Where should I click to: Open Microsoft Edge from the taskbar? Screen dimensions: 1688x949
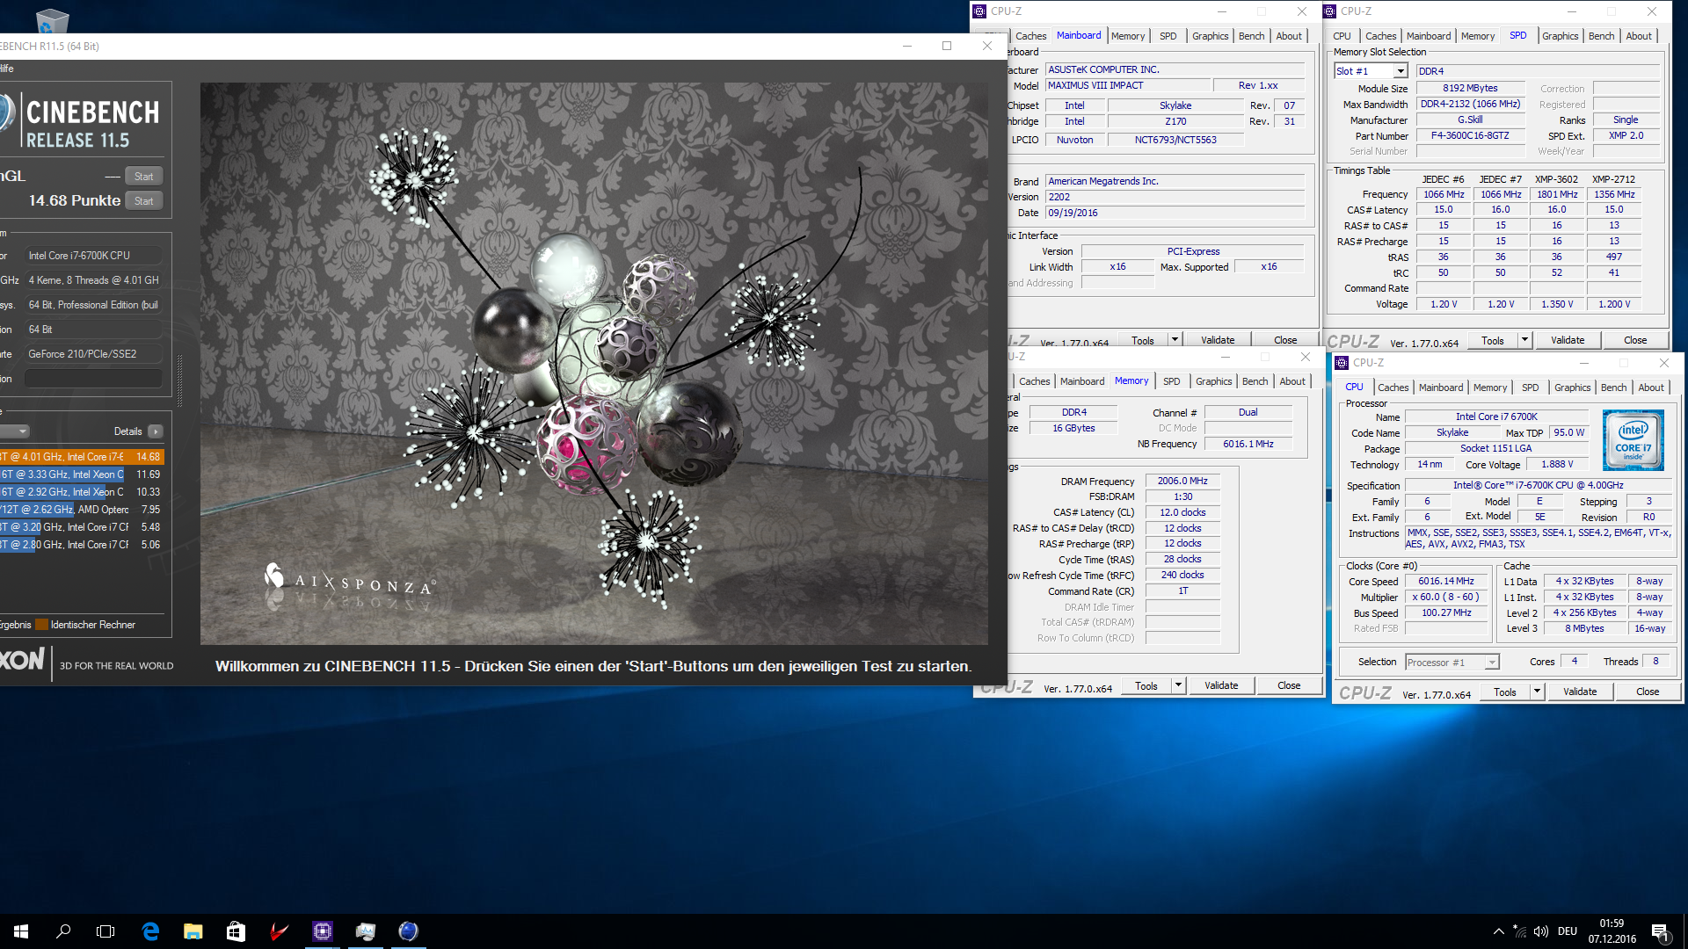[x=150, y=931]
